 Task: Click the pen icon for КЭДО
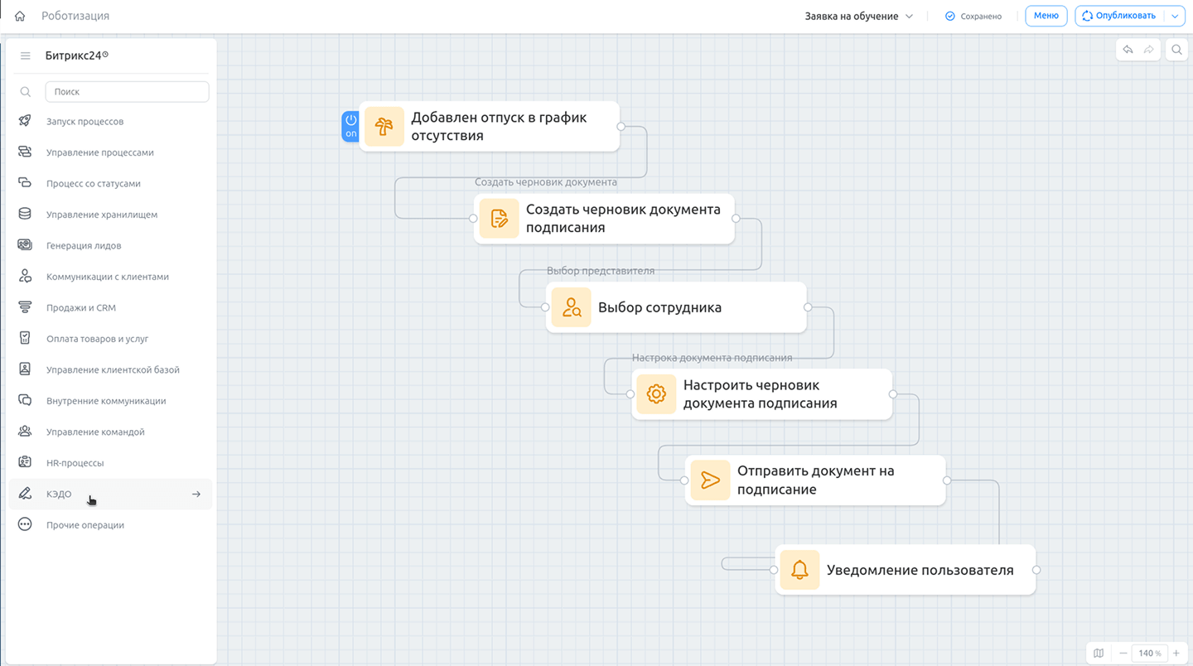click(25, 494)
